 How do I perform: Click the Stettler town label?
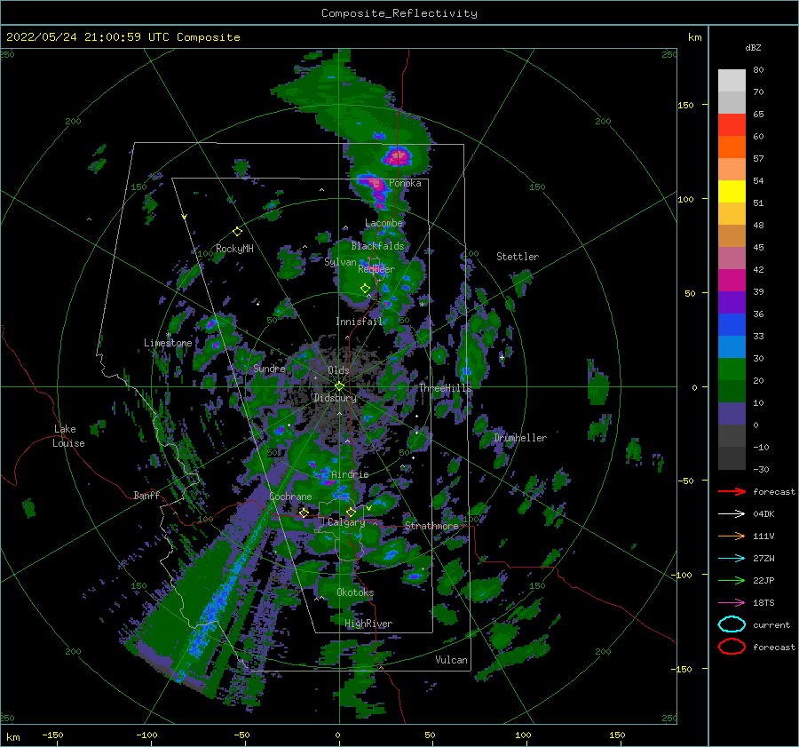[518, 257]
